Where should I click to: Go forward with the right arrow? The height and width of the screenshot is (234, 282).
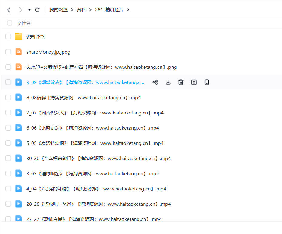pos(21,10)
